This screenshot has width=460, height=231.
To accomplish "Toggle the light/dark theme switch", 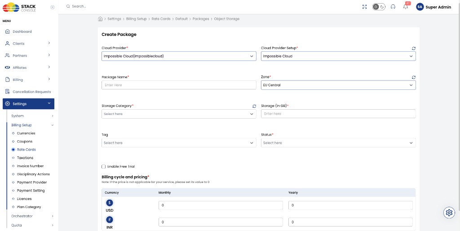I will [x=379, y=7].
